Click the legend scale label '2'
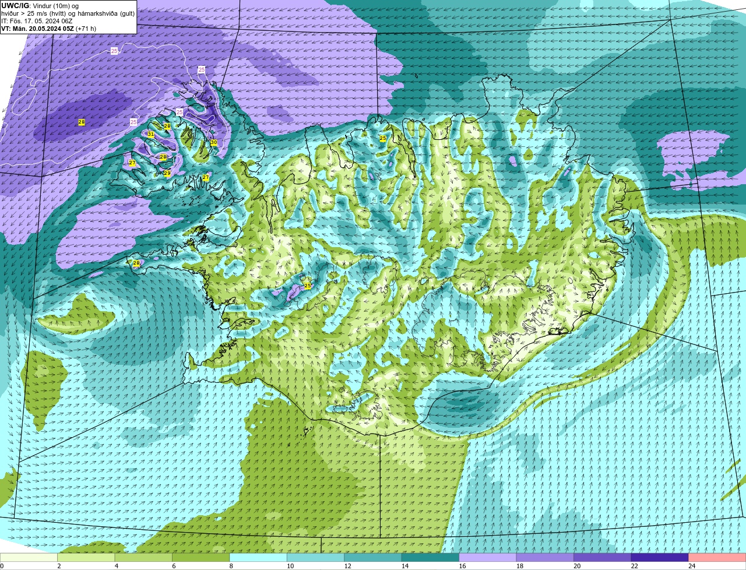Image resolution: width=746 pixels, height=570 pixels. [x=59, y=566]
